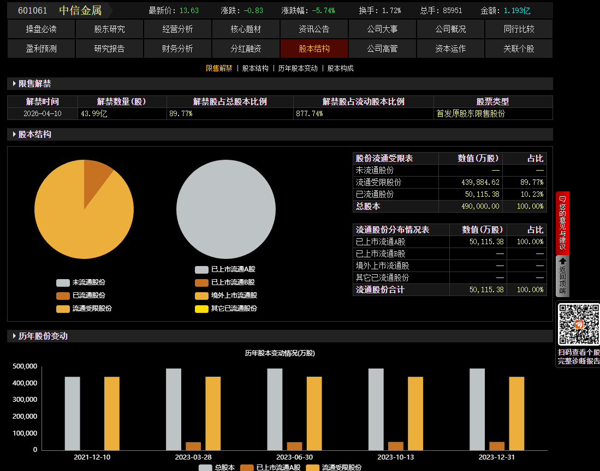
Task: Toggle 其它已流通股份 legend swatch
Action: (x=201, y=309)
